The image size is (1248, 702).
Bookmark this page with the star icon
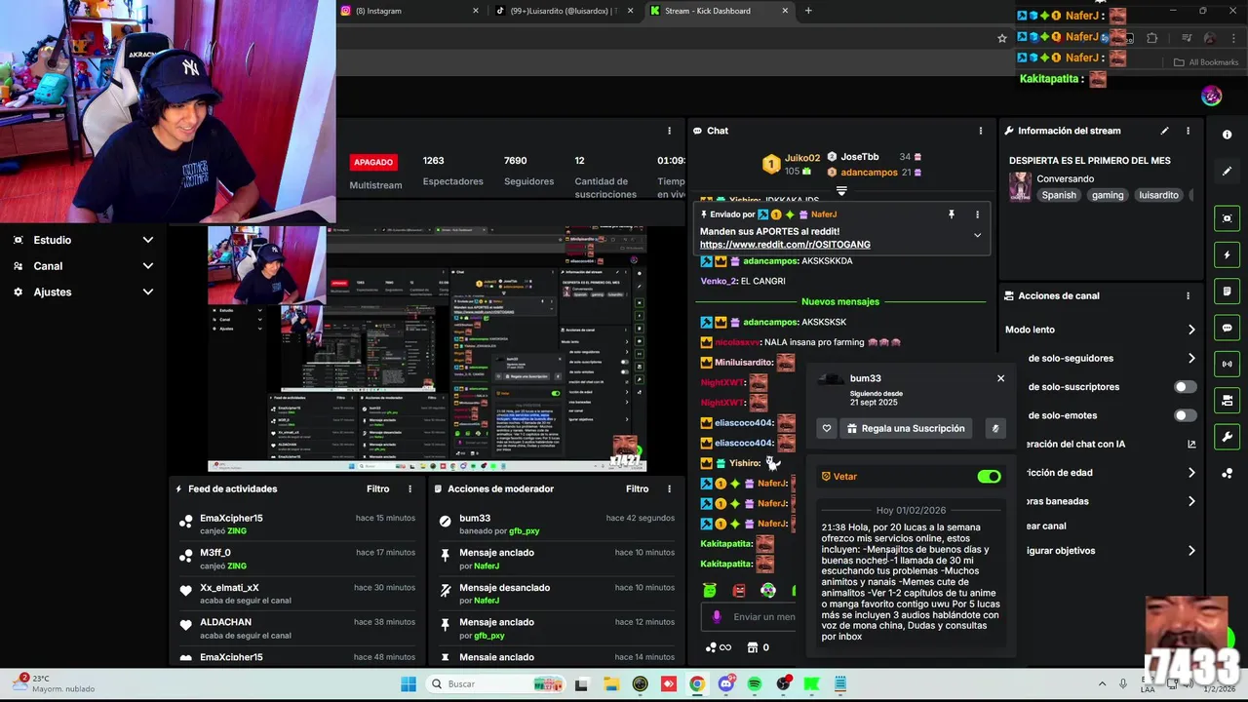[1001, 38]
